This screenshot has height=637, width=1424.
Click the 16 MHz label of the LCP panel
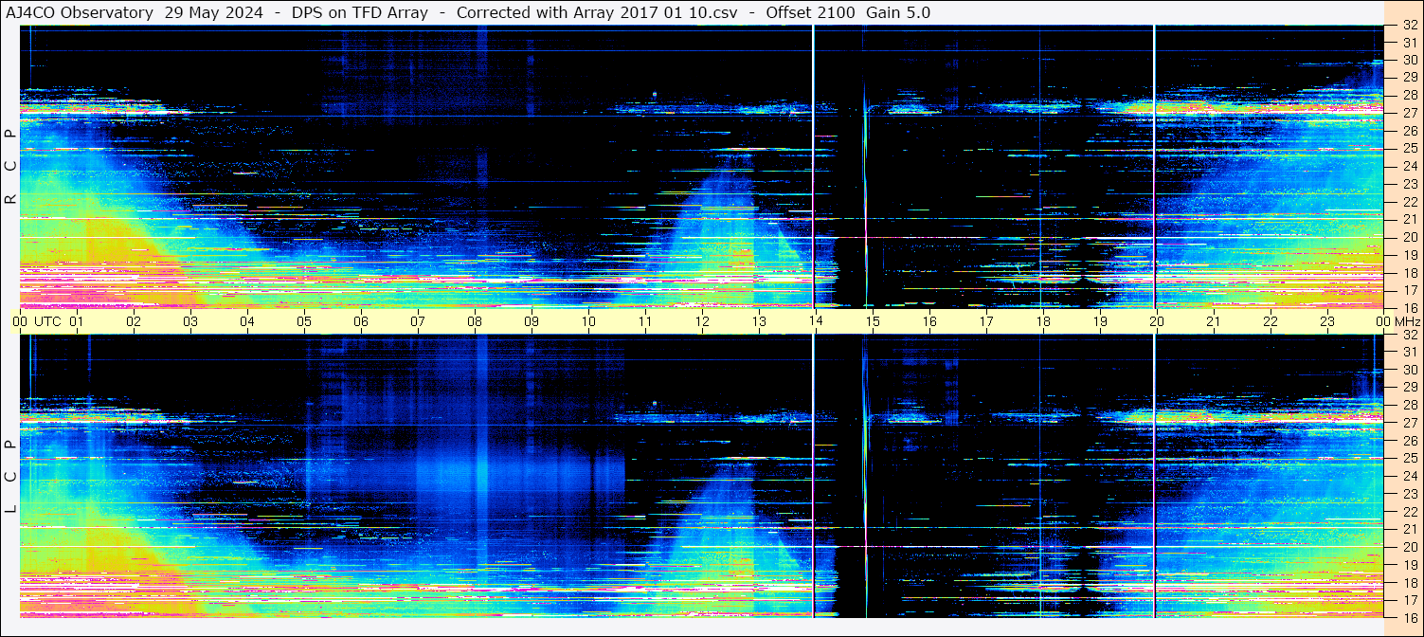pos(1409,617)
